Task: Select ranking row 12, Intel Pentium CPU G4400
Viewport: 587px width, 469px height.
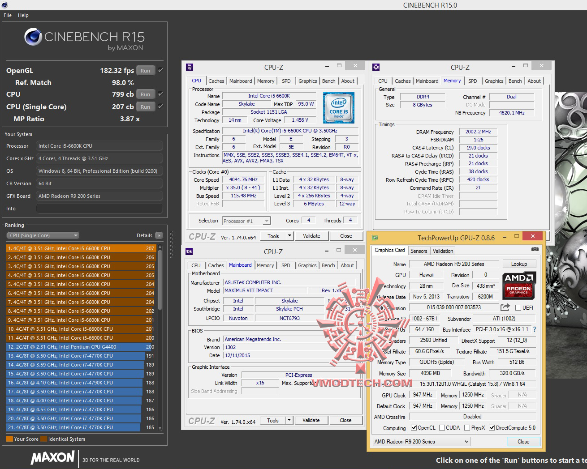Action: (81, 347)
